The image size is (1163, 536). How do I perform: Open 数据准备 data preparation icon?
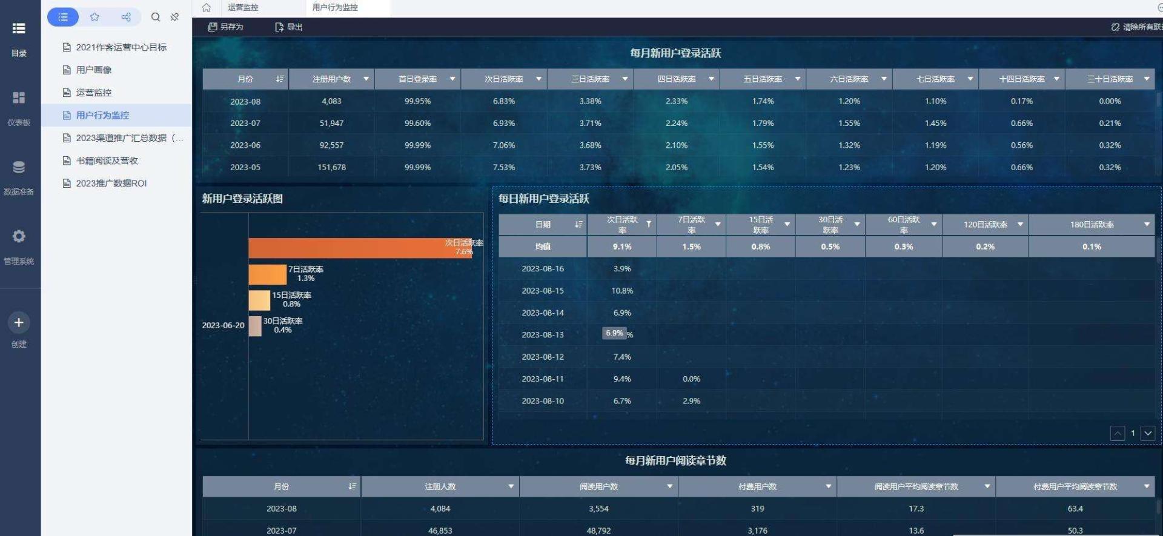pos(19,168)
